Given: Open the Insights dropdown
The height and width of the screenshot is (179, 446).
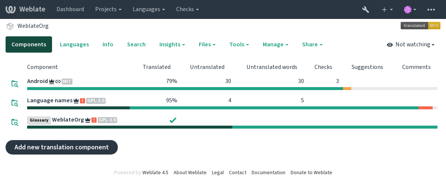Looking at the screenshot, I should pyautogui.click(x=172, y=44).
